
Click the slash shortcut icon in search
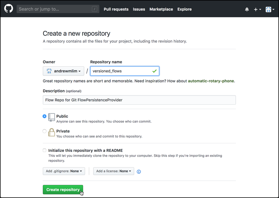(94, 9)
